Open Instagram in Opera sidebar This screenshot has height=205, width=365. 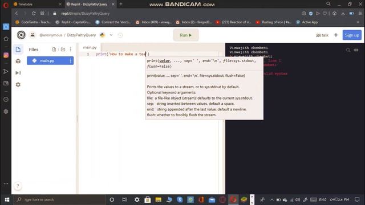click(6, 55)
